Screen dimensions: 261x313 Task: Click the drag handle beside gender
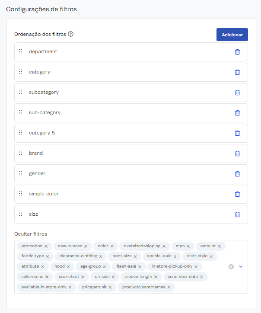(x=20, y=173)
